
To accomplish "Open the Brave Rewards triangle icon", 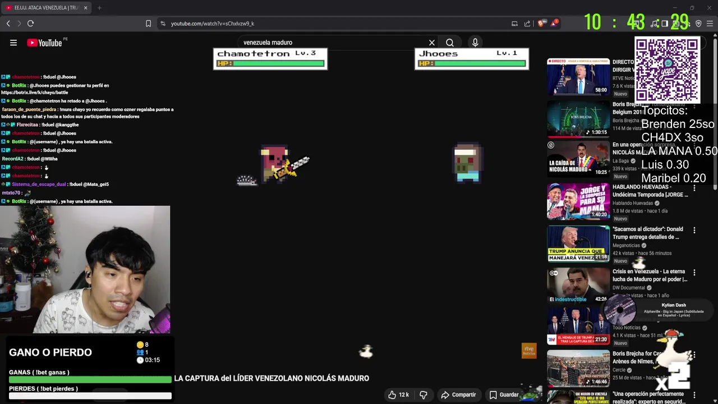I will (x=554, y=23).
